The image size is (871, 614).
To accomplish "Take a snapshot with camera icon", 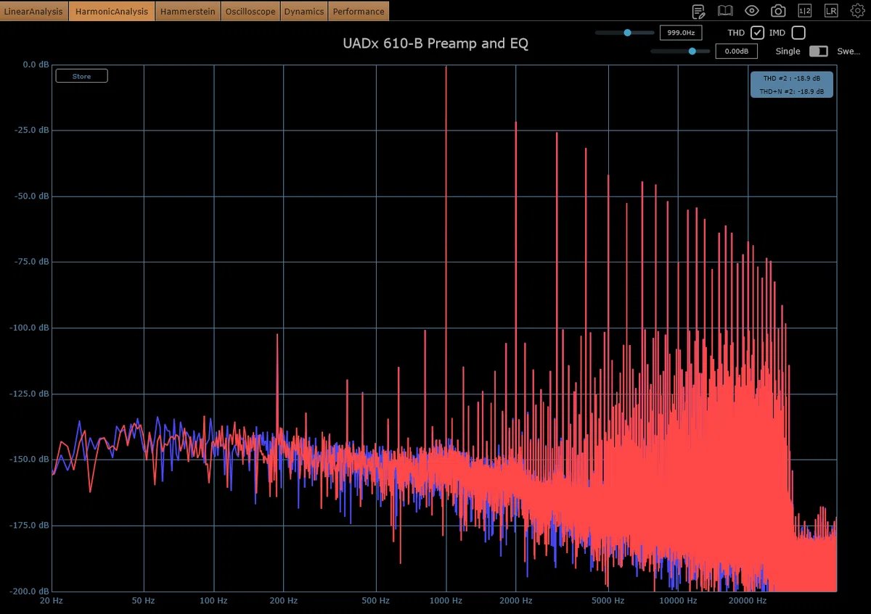I will click(x=778, y=11).
